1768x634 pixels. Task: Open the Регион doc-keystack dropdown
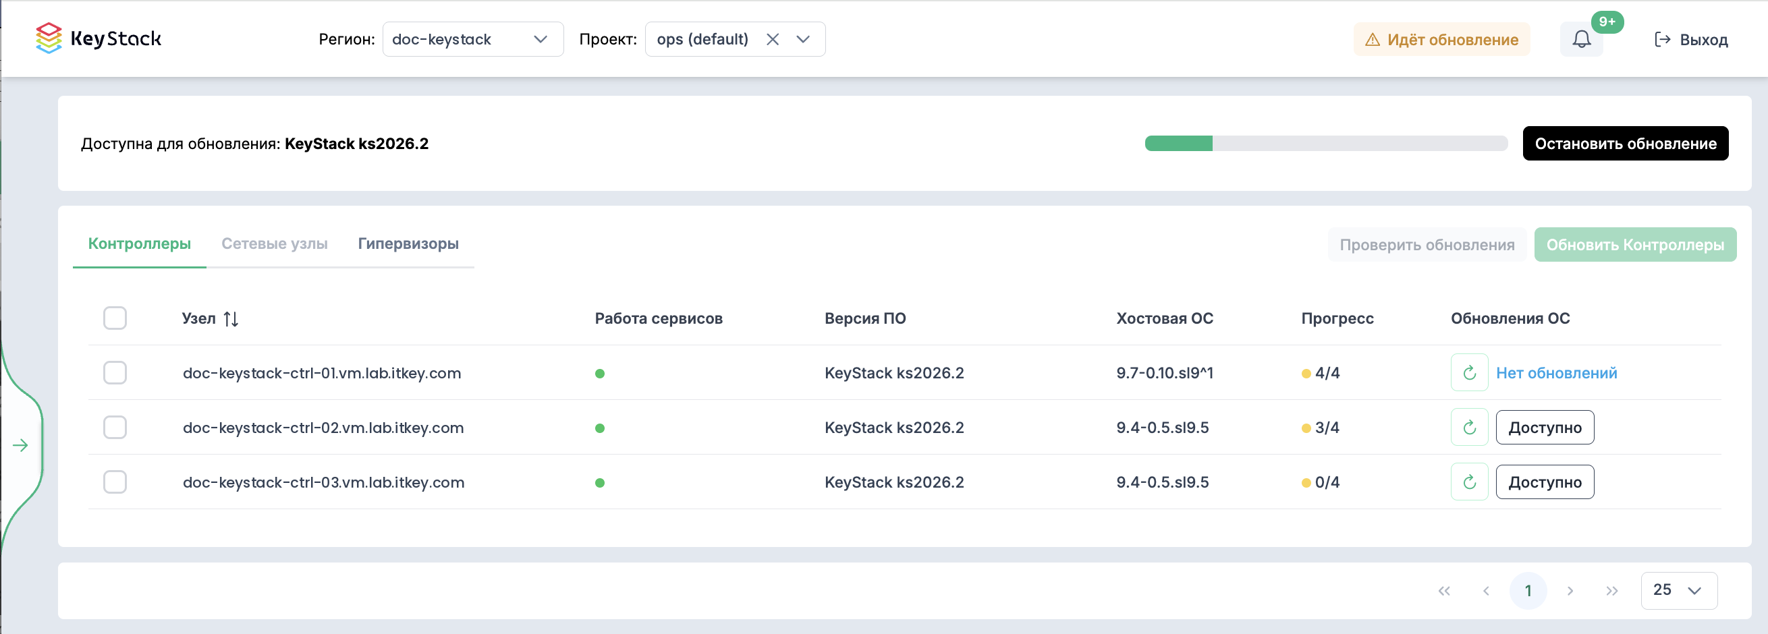click(x=473, y=39)
